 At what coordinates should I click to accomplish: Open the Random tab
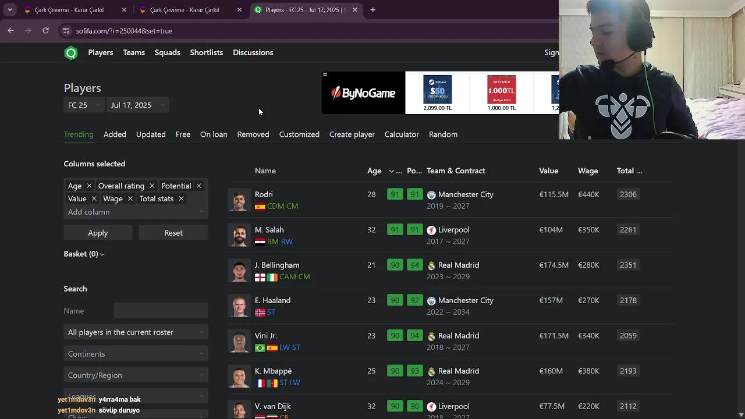click(x=443, y=134)
